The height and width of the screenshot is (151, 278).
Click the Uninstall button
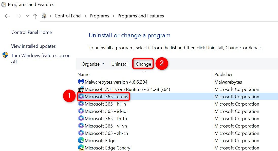(x=120, y=64)
